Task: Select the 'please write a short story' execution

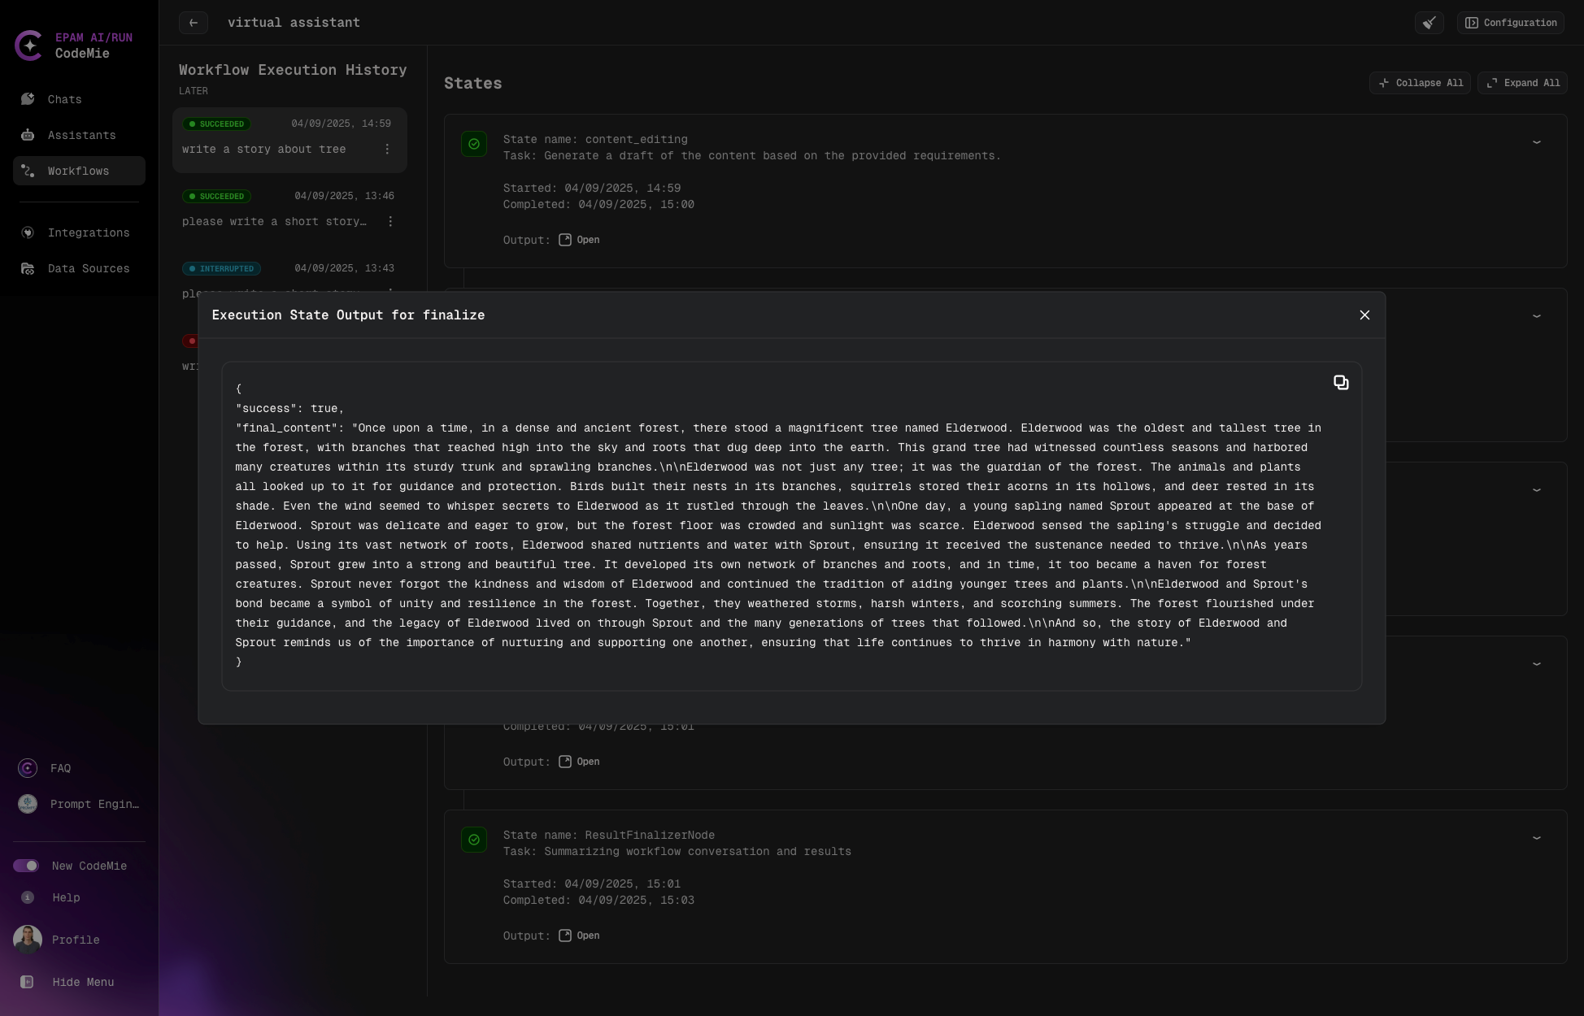Action: 274,221
